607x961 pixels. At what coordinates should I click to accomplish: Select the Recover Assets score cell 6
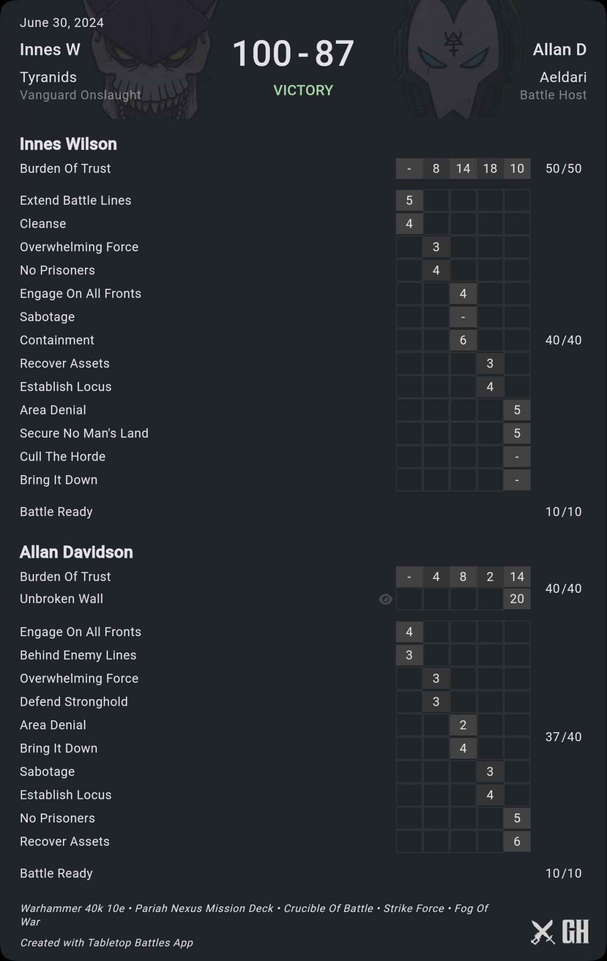tap(517, 841)
